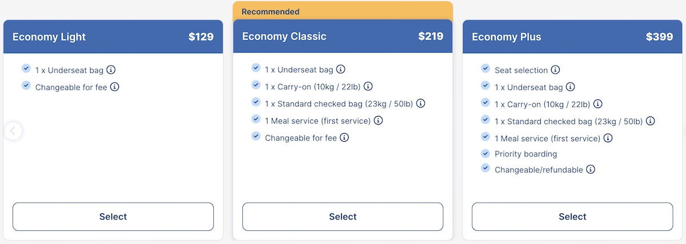Open info icon for Economy Light Underseat bag
The height and width of the screenshot is (244, 686).
tap(111, 70)
